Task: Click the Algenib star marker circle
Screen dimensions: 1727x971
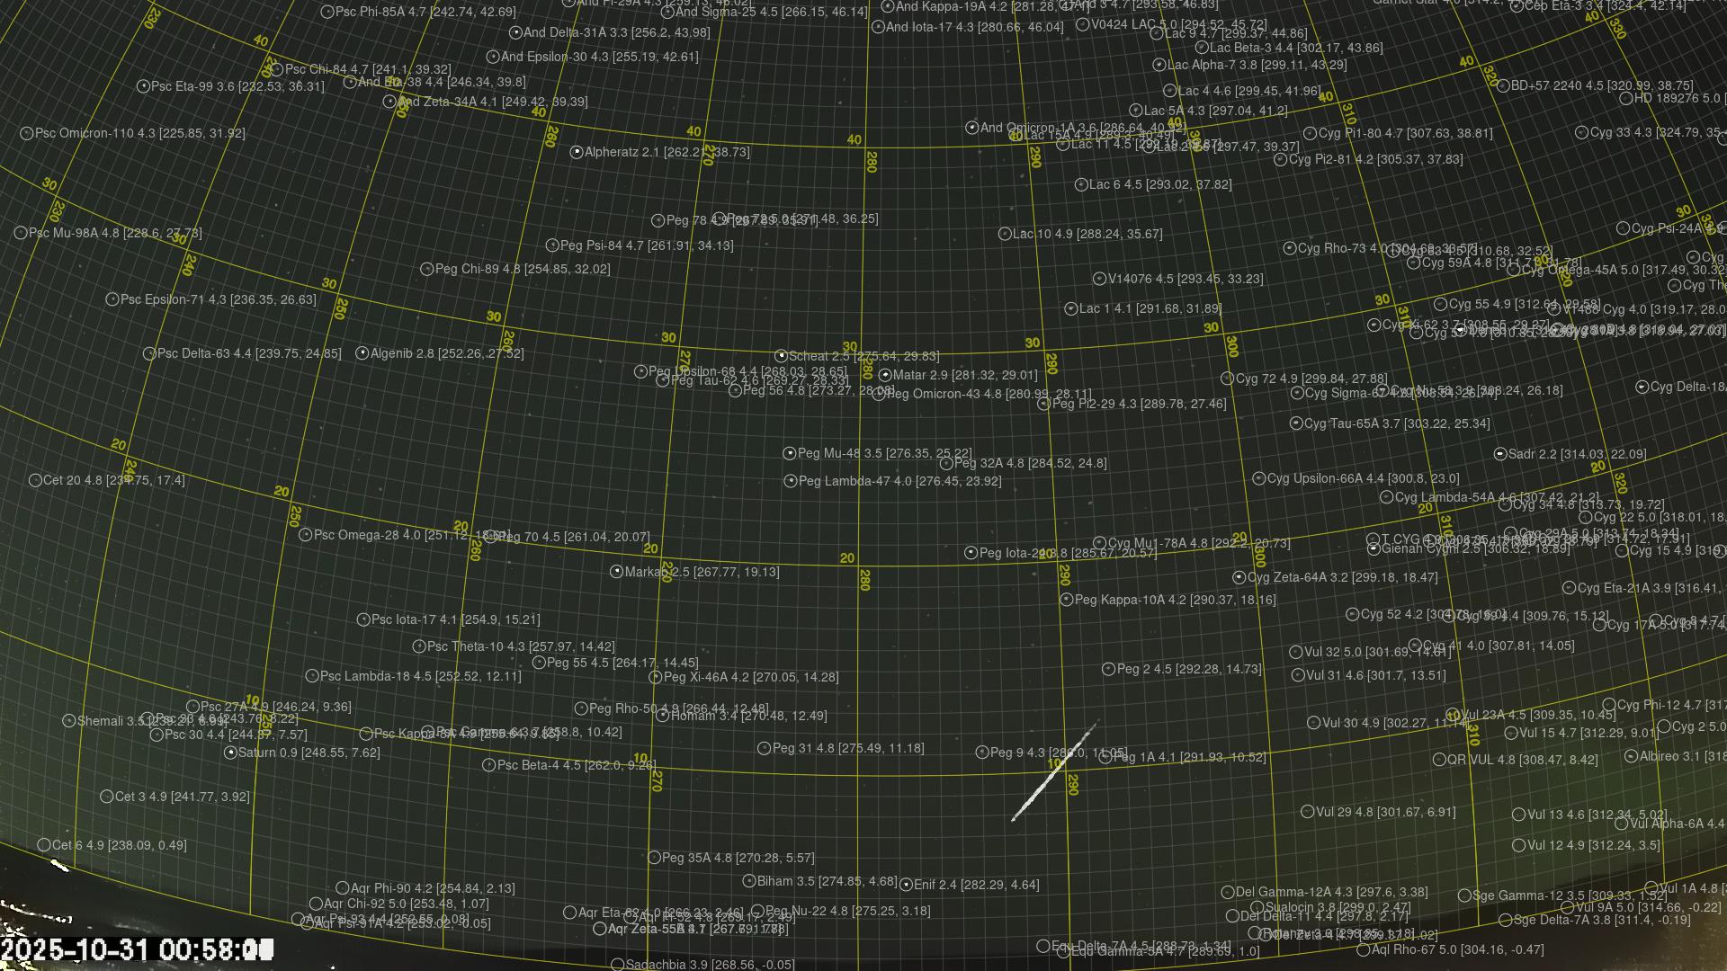Action: 362,354
